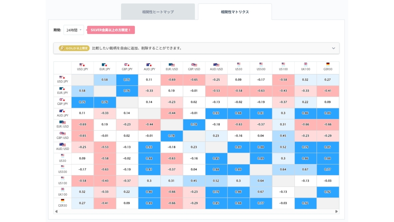Click the US30 column header flag icon
394x222 pixels.
tap(239, 64)
